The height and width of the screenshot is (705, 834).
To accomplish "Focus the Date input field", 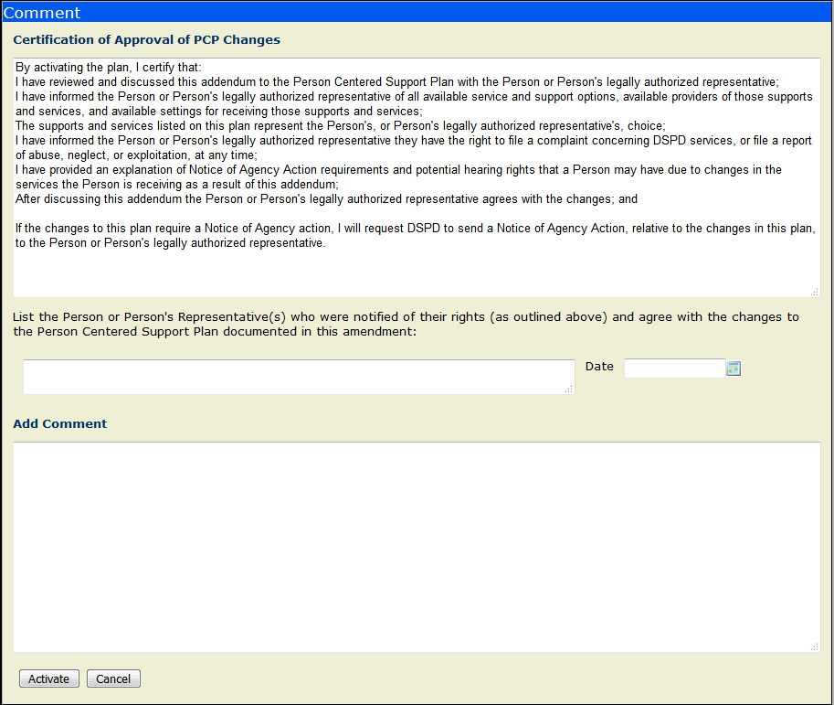I will pyautogui.click(x=674, y=369).
